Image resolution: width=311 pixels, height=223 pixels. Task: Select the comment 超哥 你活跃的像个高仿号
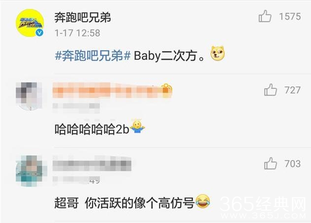tap(124, 203)
